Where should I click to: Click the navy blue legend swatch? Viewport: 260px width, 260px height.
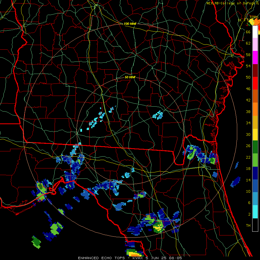pyautogui.click(x=255, y=173)
